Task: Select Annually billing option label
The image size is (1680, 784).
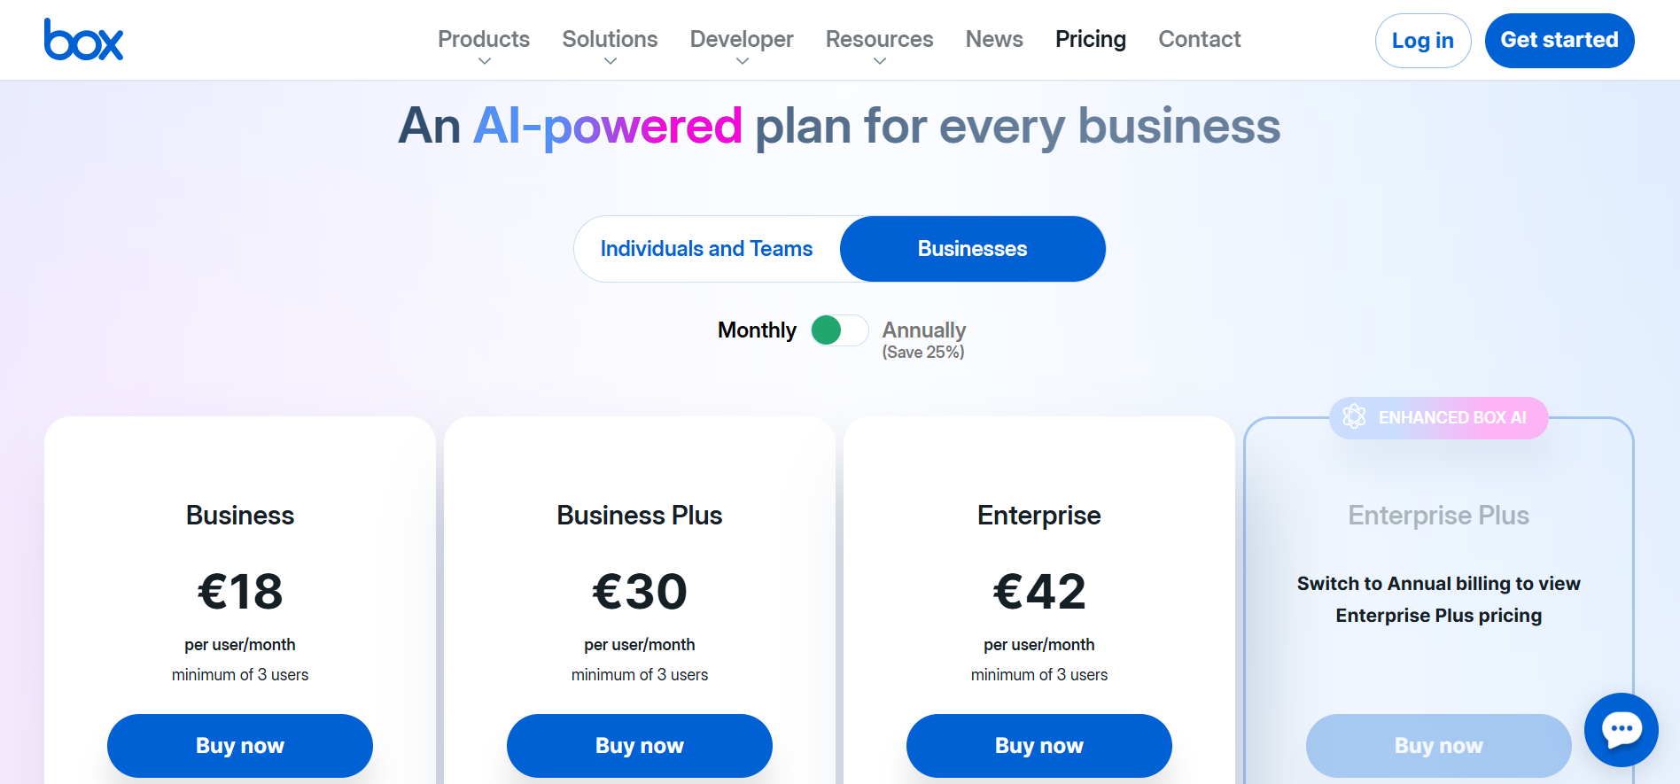Action: point(923,330)
